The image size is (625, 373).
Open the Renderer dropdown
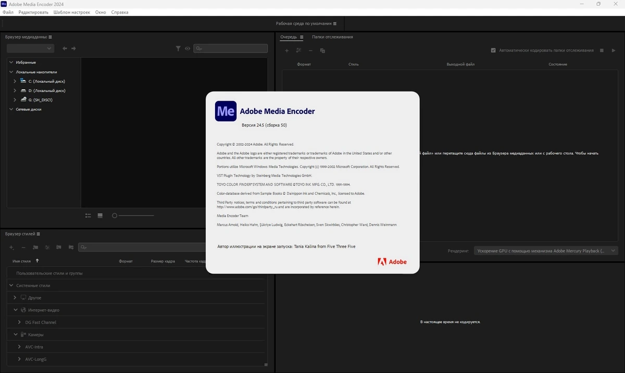click(546, 251)
